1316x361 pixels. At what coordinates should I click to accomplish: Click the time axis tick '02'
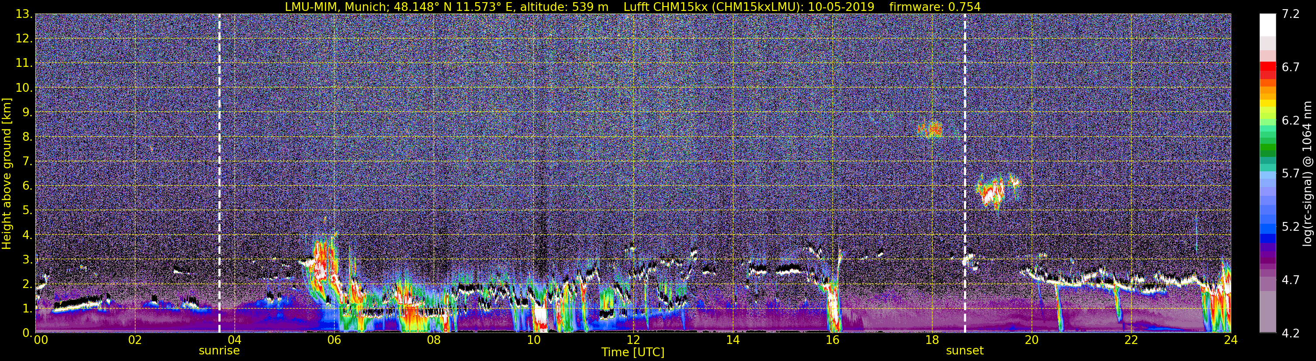point(135,340)
